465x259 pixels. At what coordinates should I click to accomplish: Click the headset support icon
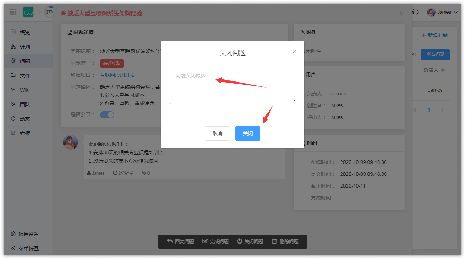click(415, 12)
